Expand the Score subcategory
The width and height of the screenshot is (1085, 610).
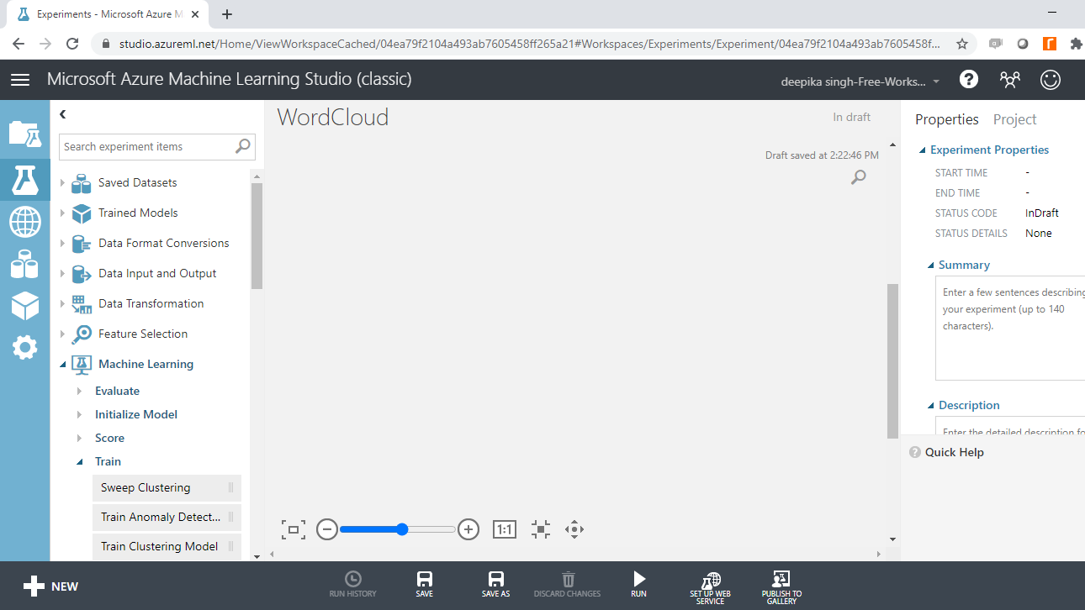coord(80,438)
